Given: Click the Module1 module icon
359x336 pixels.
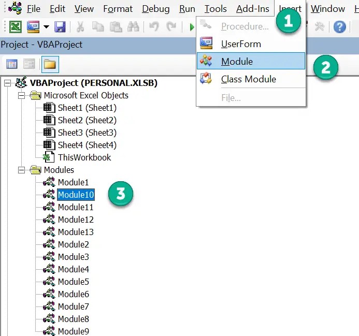Looking at the screenshot, I should tap(49, 182).
